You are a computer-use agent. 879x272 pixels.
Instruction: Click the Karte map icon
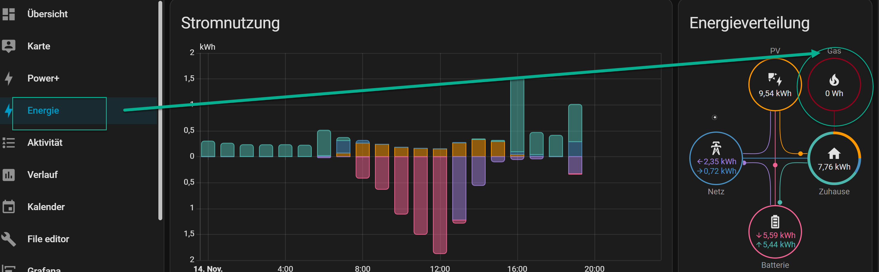click(9, 46)
